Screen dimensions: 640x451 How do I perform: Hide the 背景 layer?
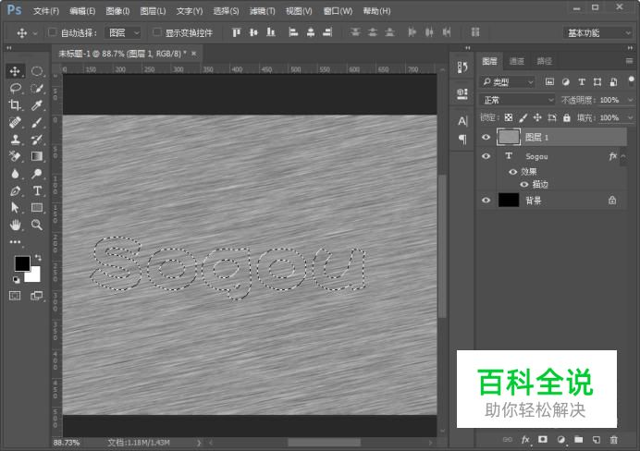point(486,201)
